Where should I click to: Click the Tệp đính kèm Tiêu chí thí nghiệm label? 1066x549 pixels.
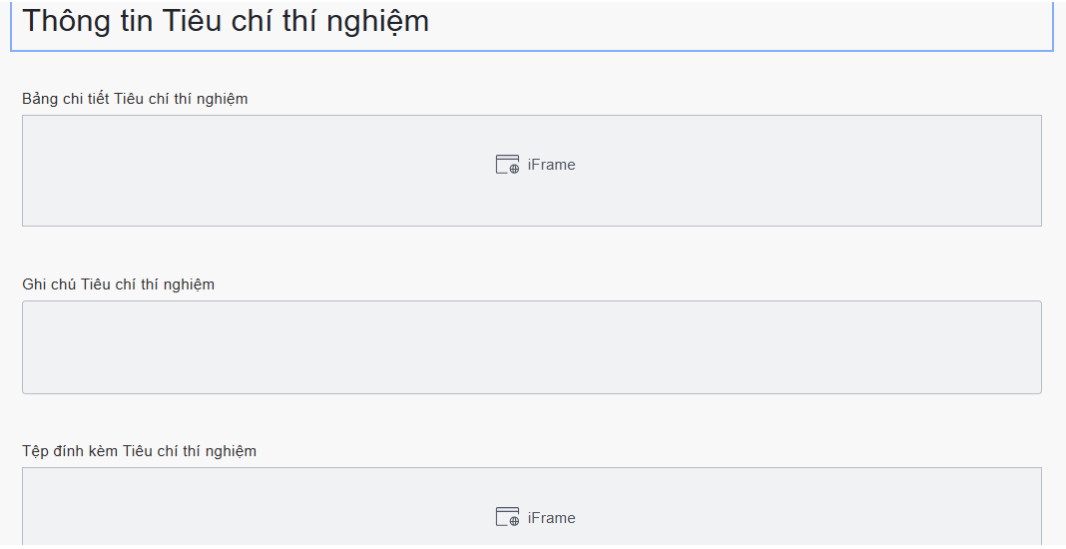click(x=139, y=451)
